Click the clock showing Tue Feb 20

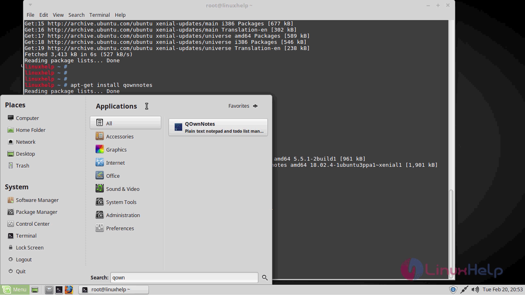tap(502, 290)
